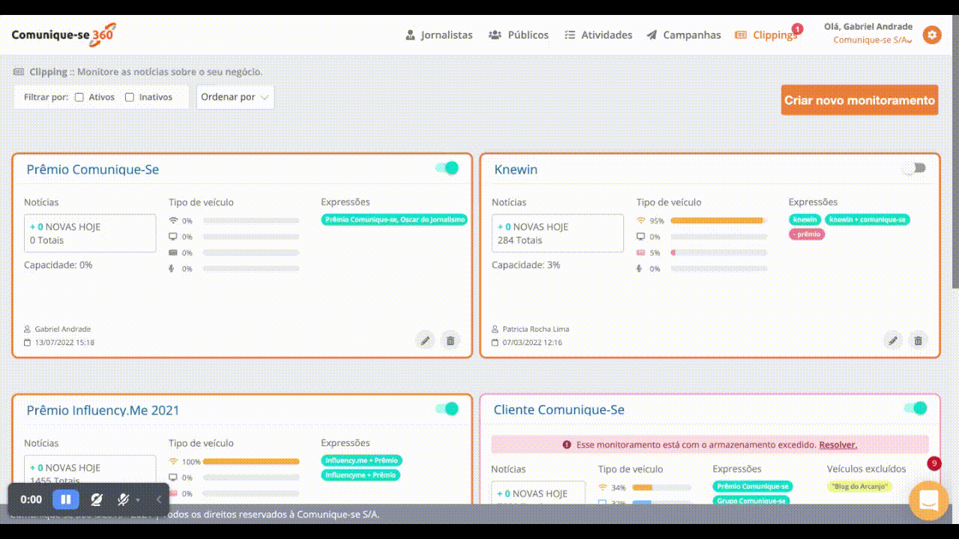Toggle Cliente Comunique-Se monitoring switch

click(915, 408)
